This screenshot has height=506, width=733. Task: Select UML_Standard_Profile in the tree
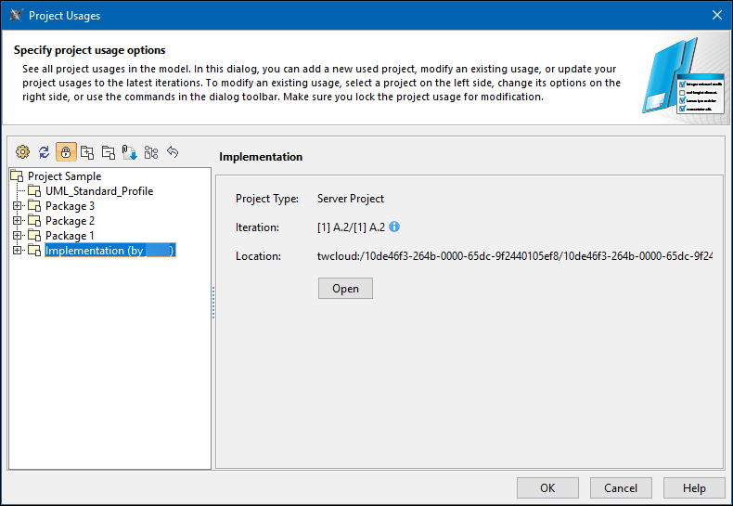[x=98, y=191]
